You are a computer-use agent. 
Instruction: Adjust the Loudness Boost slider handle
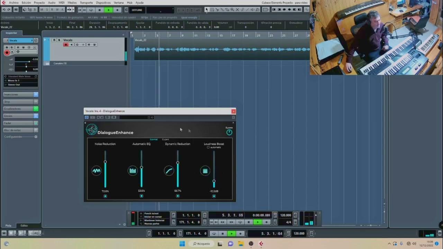(x=214, y=181)
